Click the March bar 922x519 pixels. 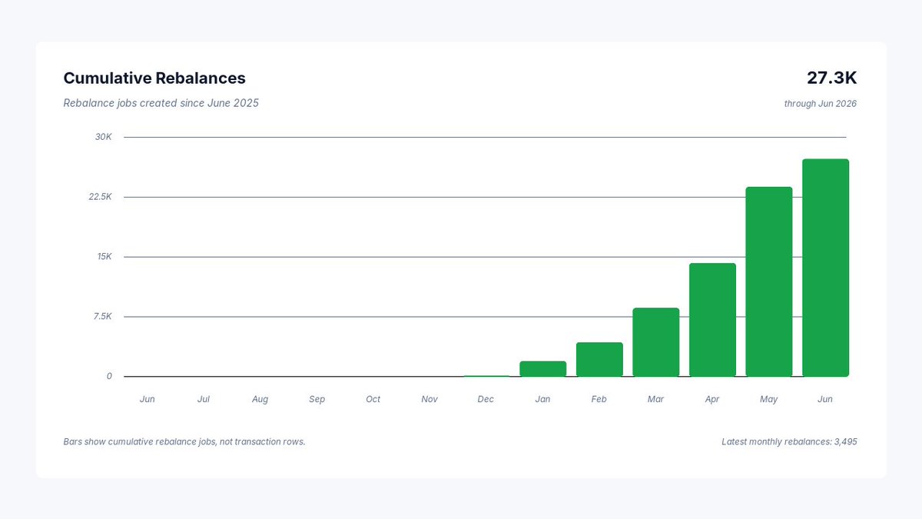[x=656, y=342]
